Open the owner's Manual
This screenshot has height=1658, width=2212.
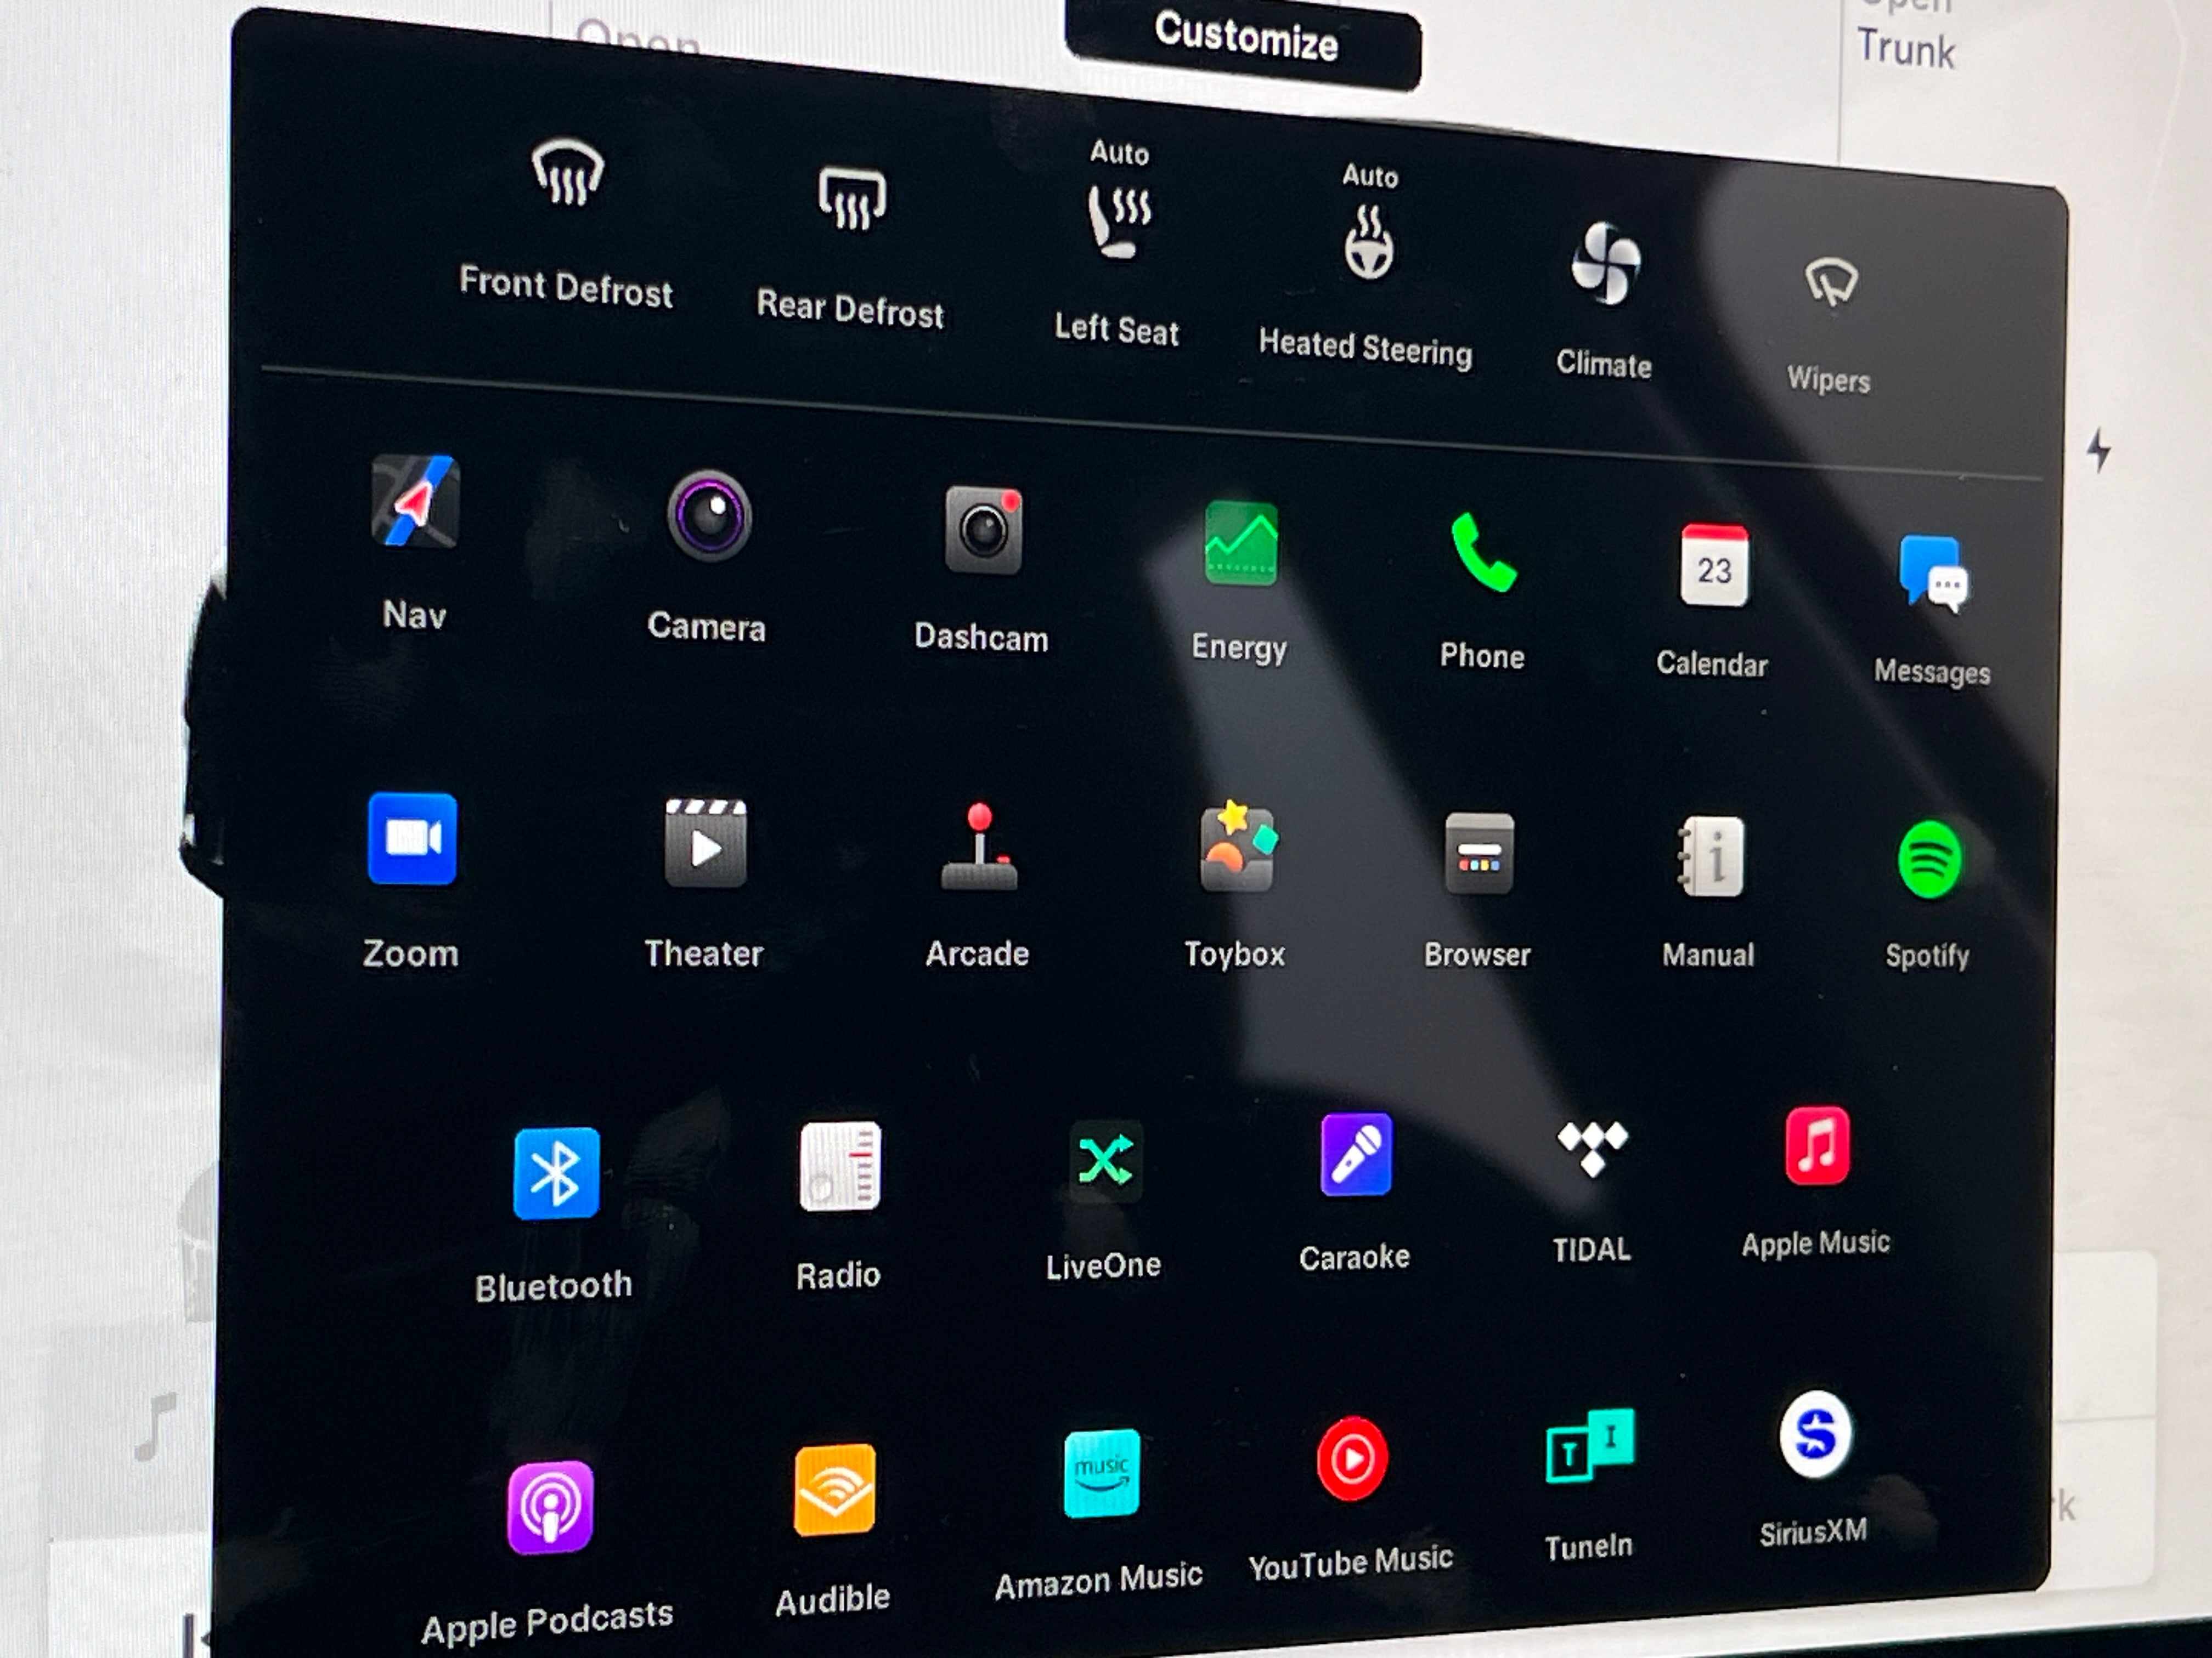(1711, 856)
